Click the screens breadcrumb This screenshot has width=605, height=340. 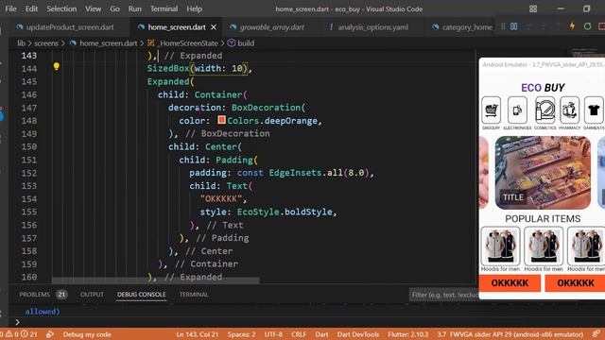coord(46,43)
